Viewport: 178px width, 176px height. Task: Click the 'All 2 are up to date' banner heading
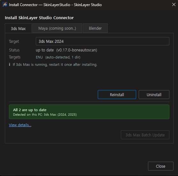(30, 110)
